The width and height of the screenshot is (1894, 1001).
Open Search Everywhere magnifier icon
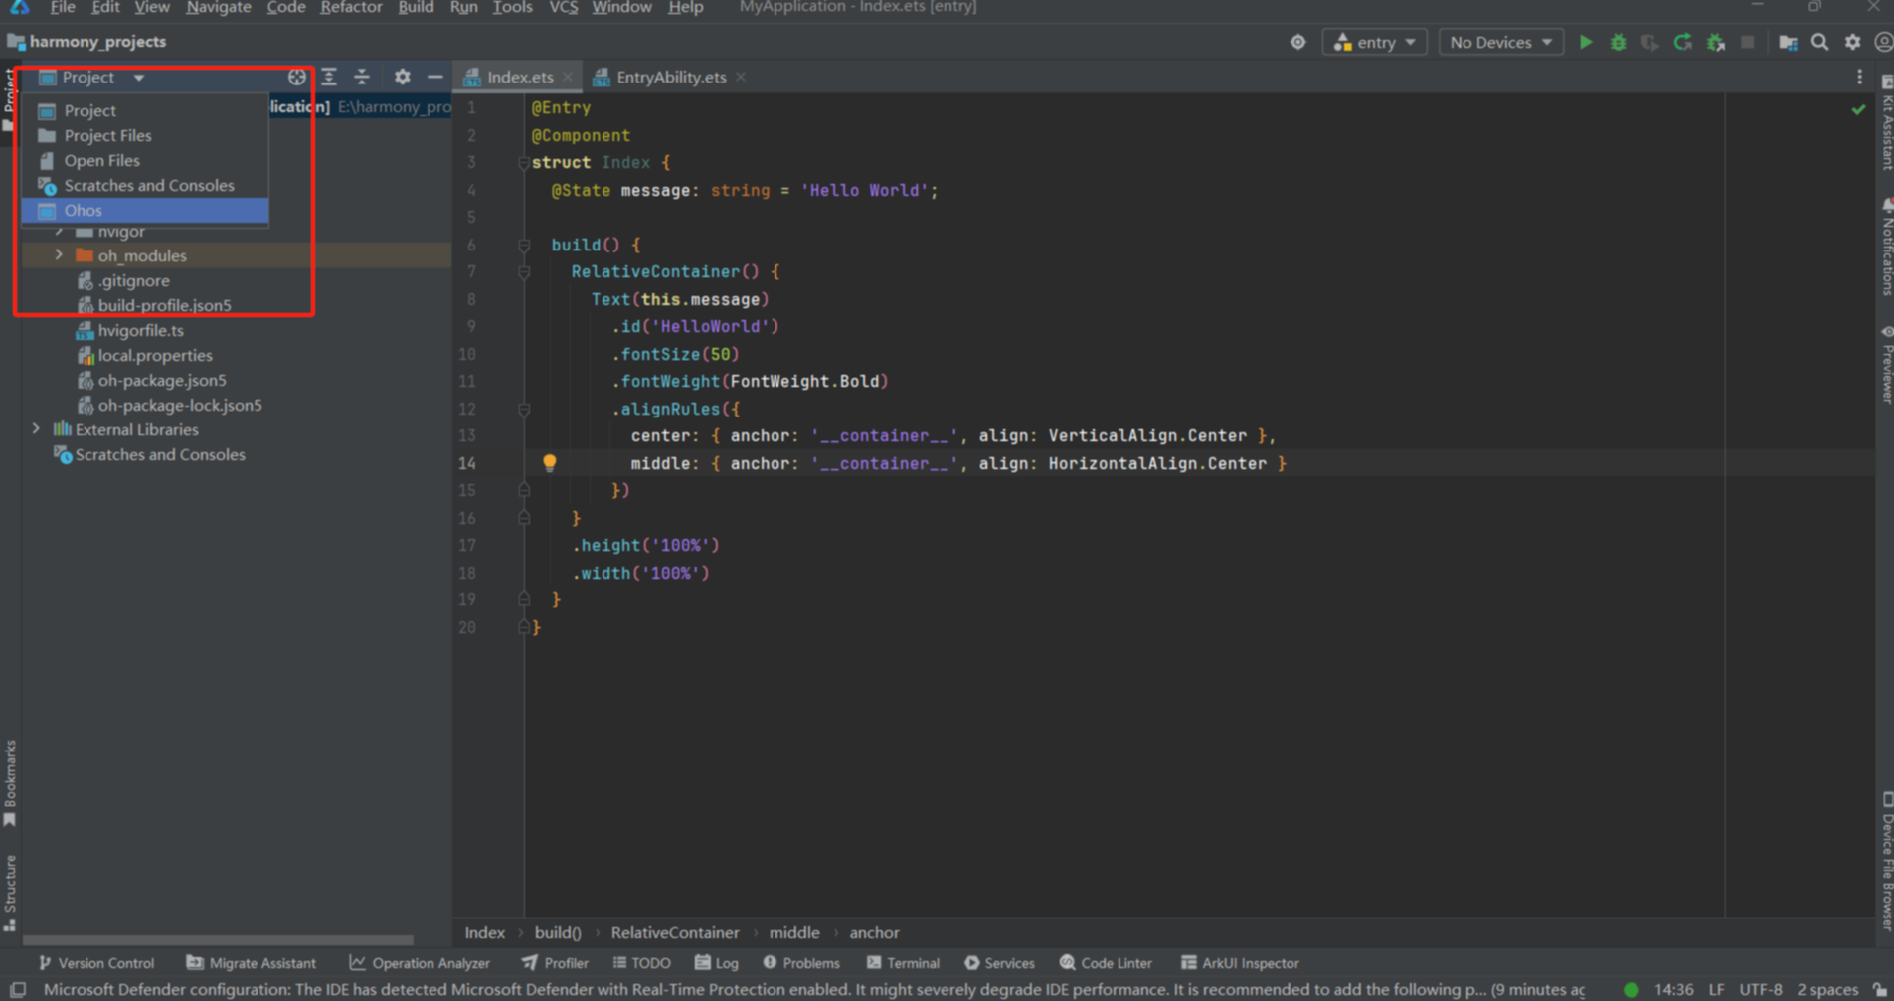pos(1820,42)
